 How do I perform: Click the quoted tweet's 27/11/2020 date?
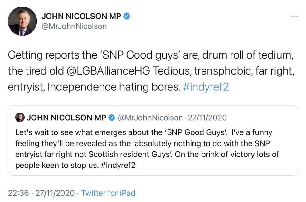pos(207,118)
